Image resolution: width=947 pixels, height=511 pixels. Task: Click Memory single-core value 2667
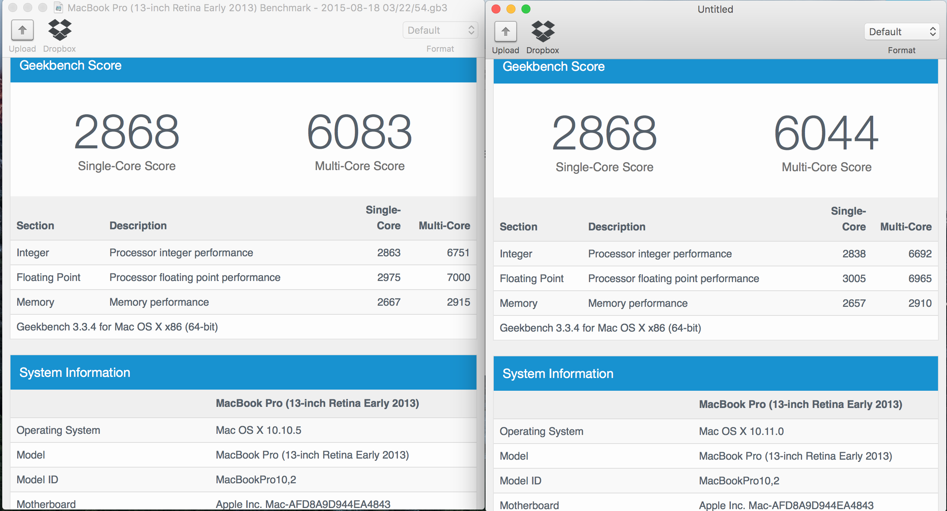(389, 302)
